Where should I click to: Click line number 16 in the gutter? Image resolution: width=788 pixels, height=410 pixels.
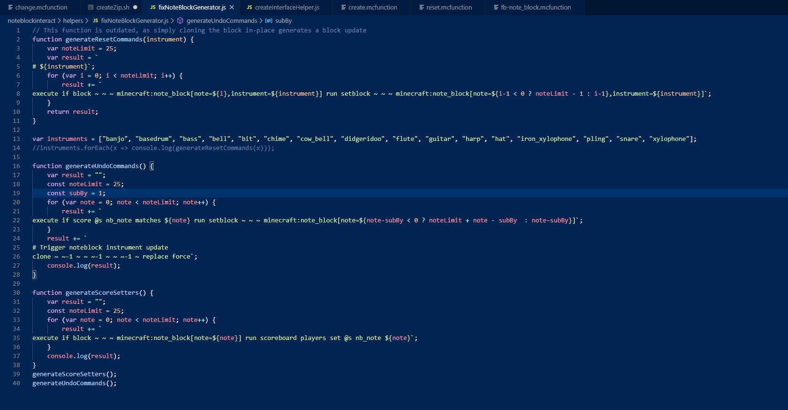click(16, 166)
